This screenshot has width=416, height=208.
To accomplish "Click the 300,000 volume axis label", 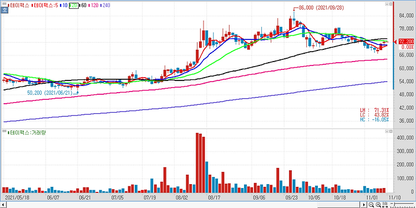I will 405,151.
